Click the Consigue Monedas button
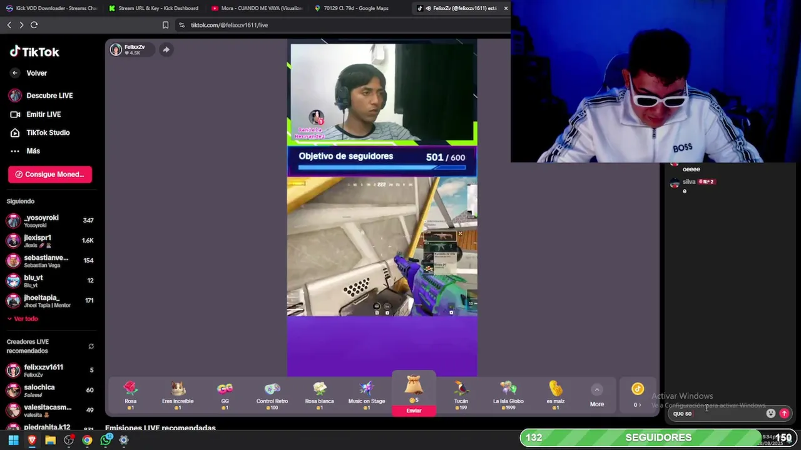Screen dimensions: 801x450 50,174
